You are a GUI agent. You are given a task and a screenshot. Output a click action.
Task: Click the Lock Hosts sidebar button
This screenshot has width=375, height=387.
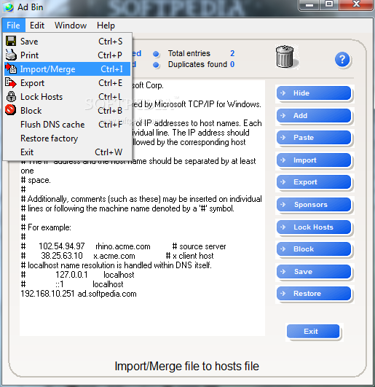(314, 227)
